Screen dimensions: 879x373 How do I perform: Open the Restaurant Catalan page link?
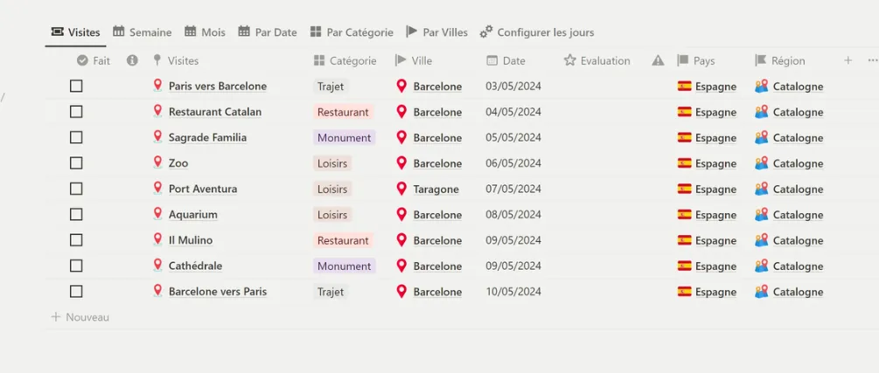tap(215, 112)
